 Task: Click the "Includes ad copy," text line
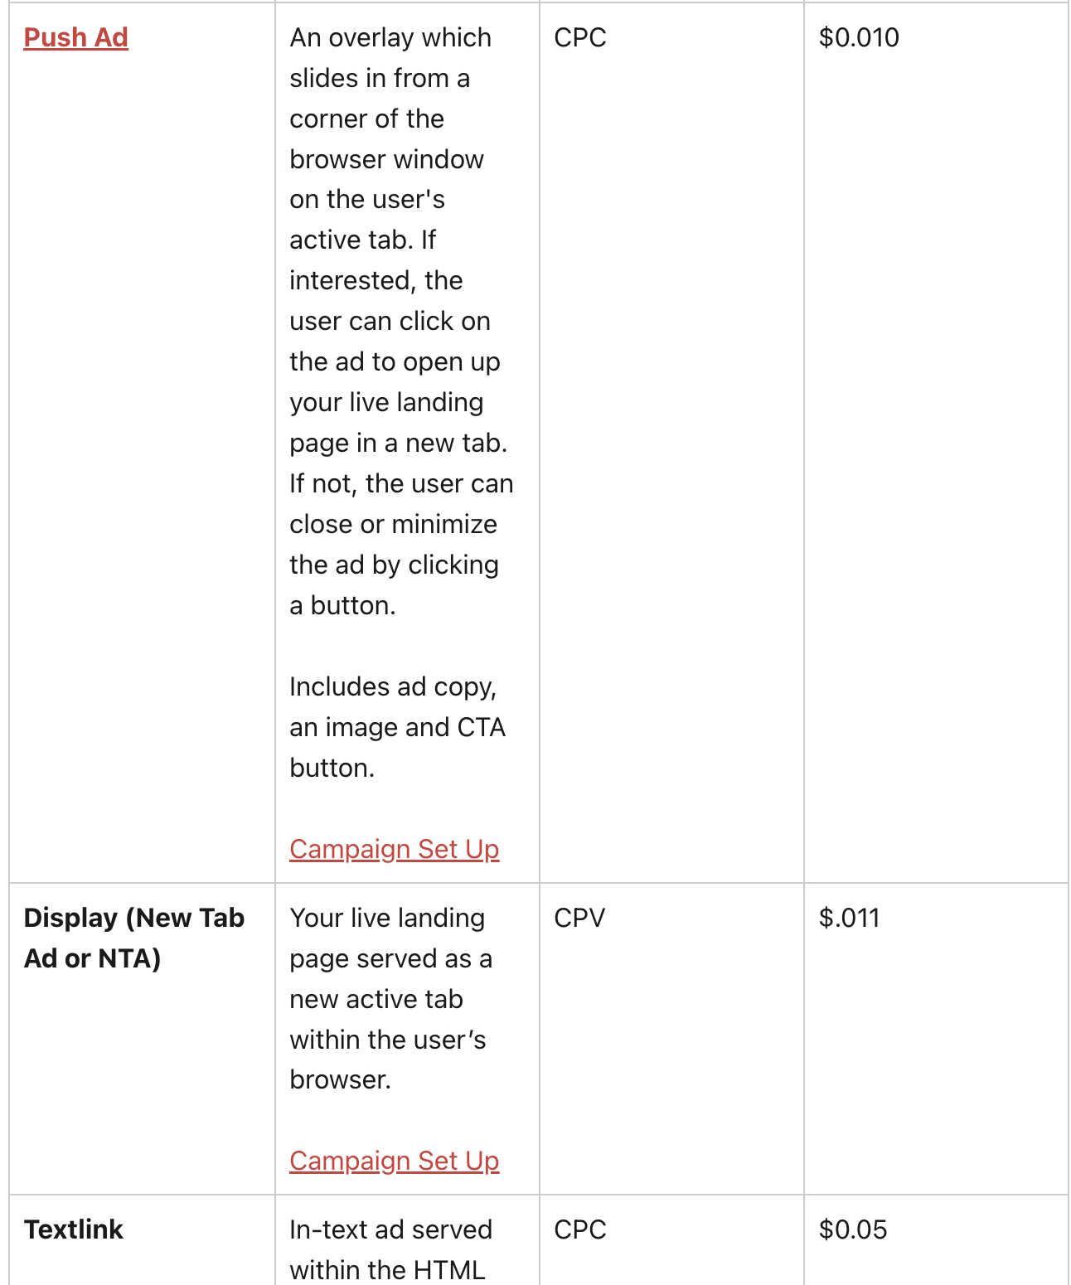point(392,687)
